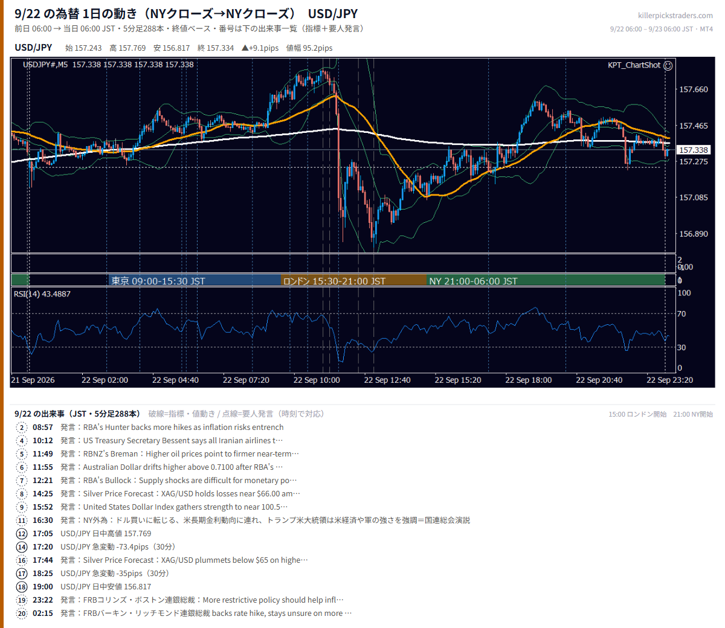Image resolution: width=725 pixels, height=628 pixels.
Task: Click the '▲+9.1pips' change value
Action: point(260,48)
